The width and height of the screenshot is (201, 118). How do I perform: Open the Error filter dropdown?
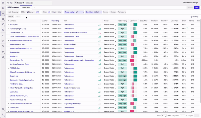(106, 12)
